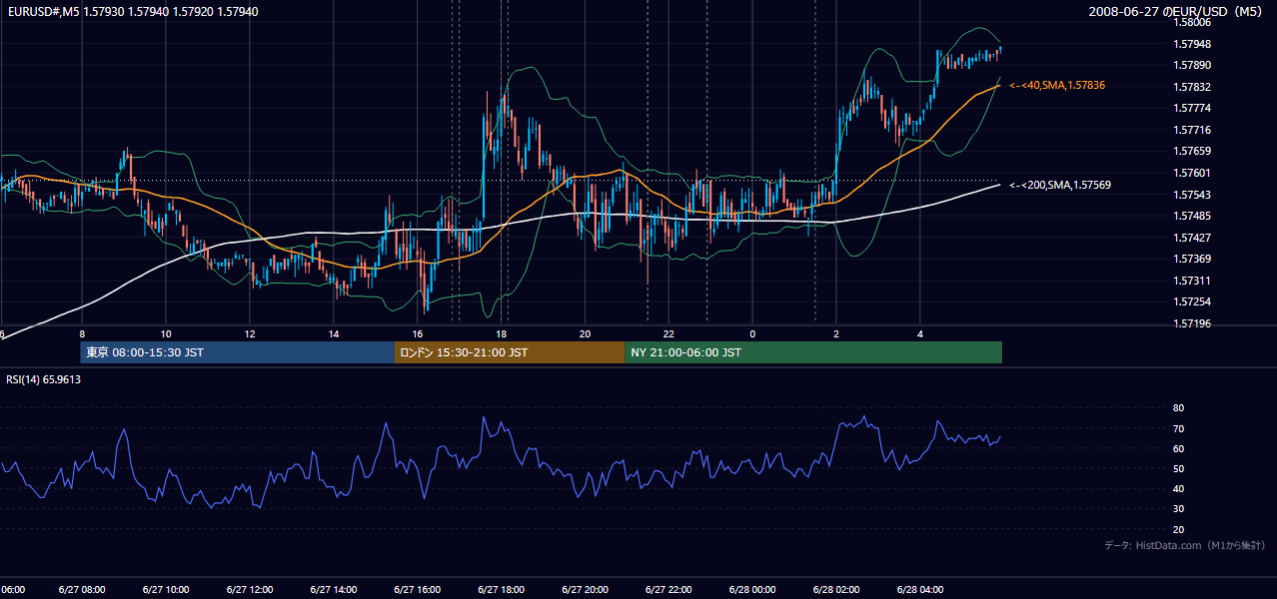Click the 6/27 12:00 time axis label

[x=250, y=589]
